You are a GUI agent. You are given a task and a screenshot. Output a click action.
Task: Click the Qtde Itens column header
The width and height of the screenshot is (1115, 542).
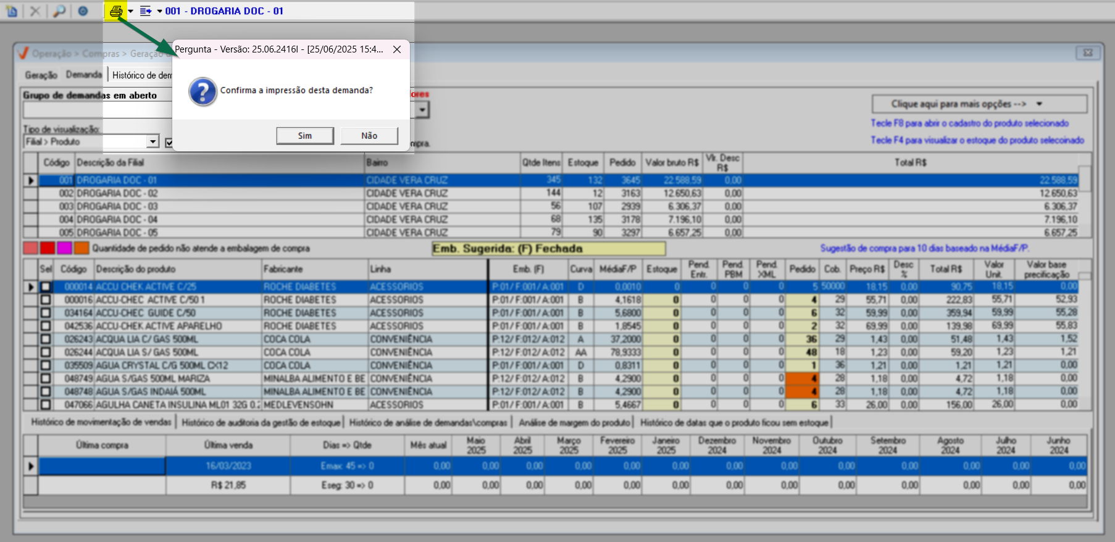pyautogui.click(x=541, y=162)
